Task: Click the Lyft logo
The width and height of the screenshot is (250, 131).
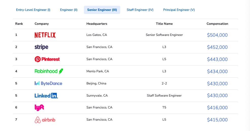Action: pyautogui.click(x=39, y=107)
